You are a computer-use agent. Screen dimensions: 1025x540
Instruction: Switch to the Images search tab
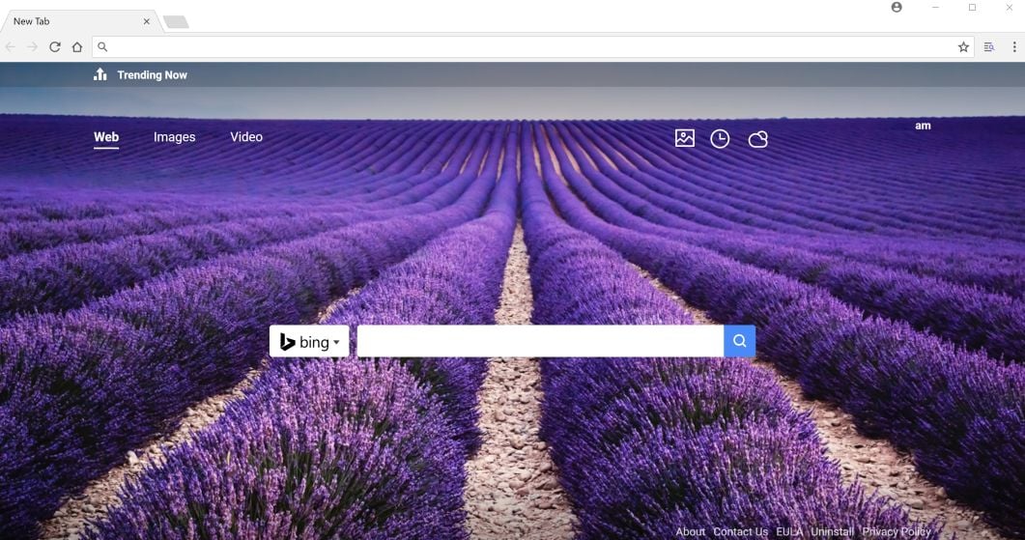(x=174, y=137)
